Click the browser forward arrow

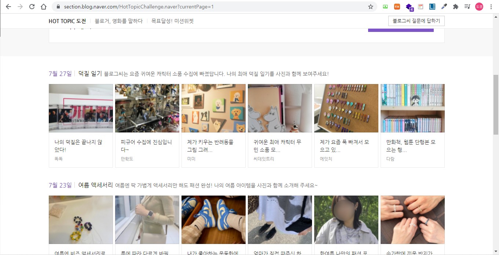tap(20, 7)
